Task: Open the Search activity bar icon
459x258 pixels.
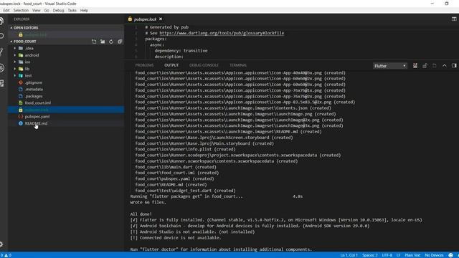Action: coord(1,36)
